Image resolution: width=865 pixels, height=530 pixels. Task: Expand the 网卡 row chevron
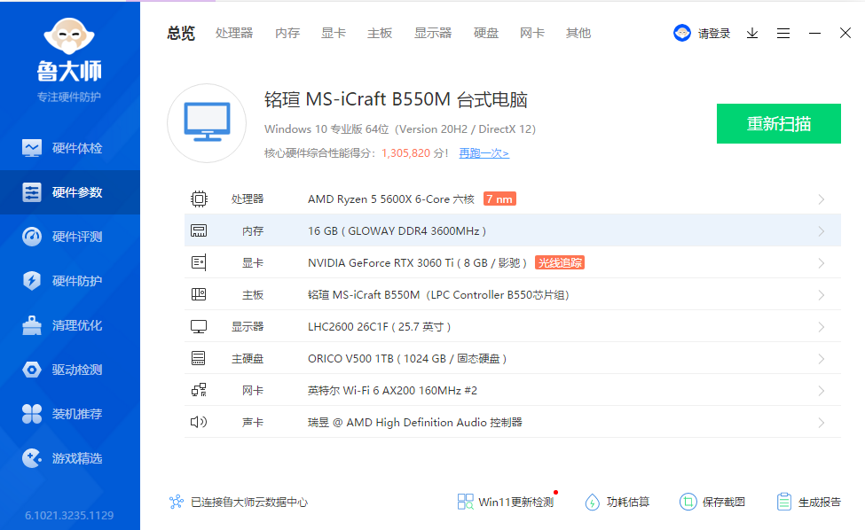[x=821, y=391]
